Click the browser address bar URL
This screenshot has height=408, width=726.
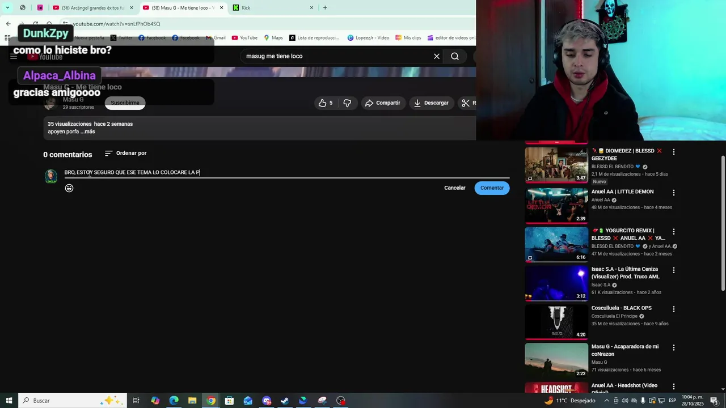116,24
